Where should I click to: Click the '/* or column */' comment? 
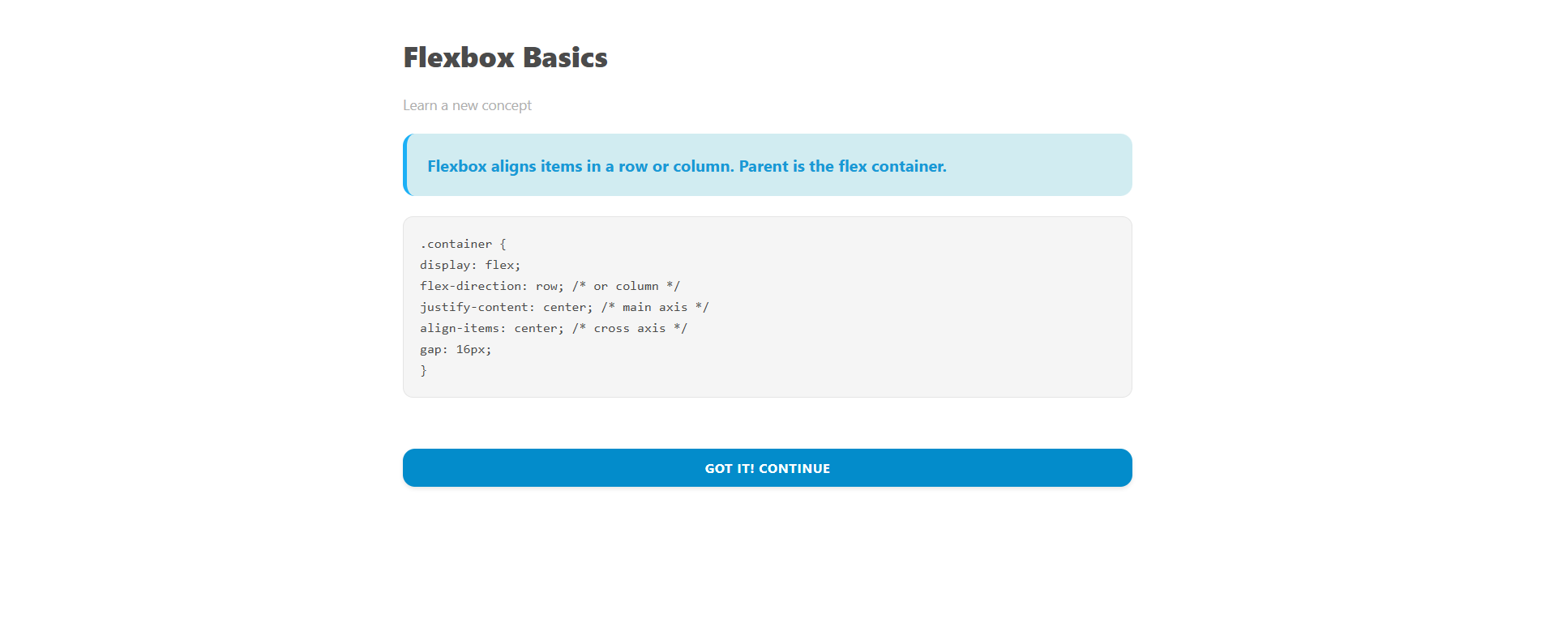click(x=626, y=286)
